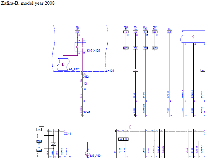Select box labeled 9045 under IRL
This screenshot has width=205, height=158.
pyautogui.click(x=169, y=32)
